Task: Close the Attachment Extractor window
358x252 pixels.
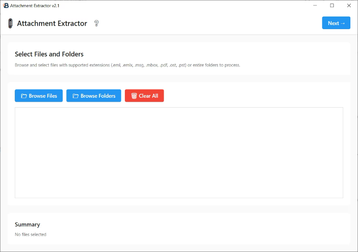Action: point(349,5)
